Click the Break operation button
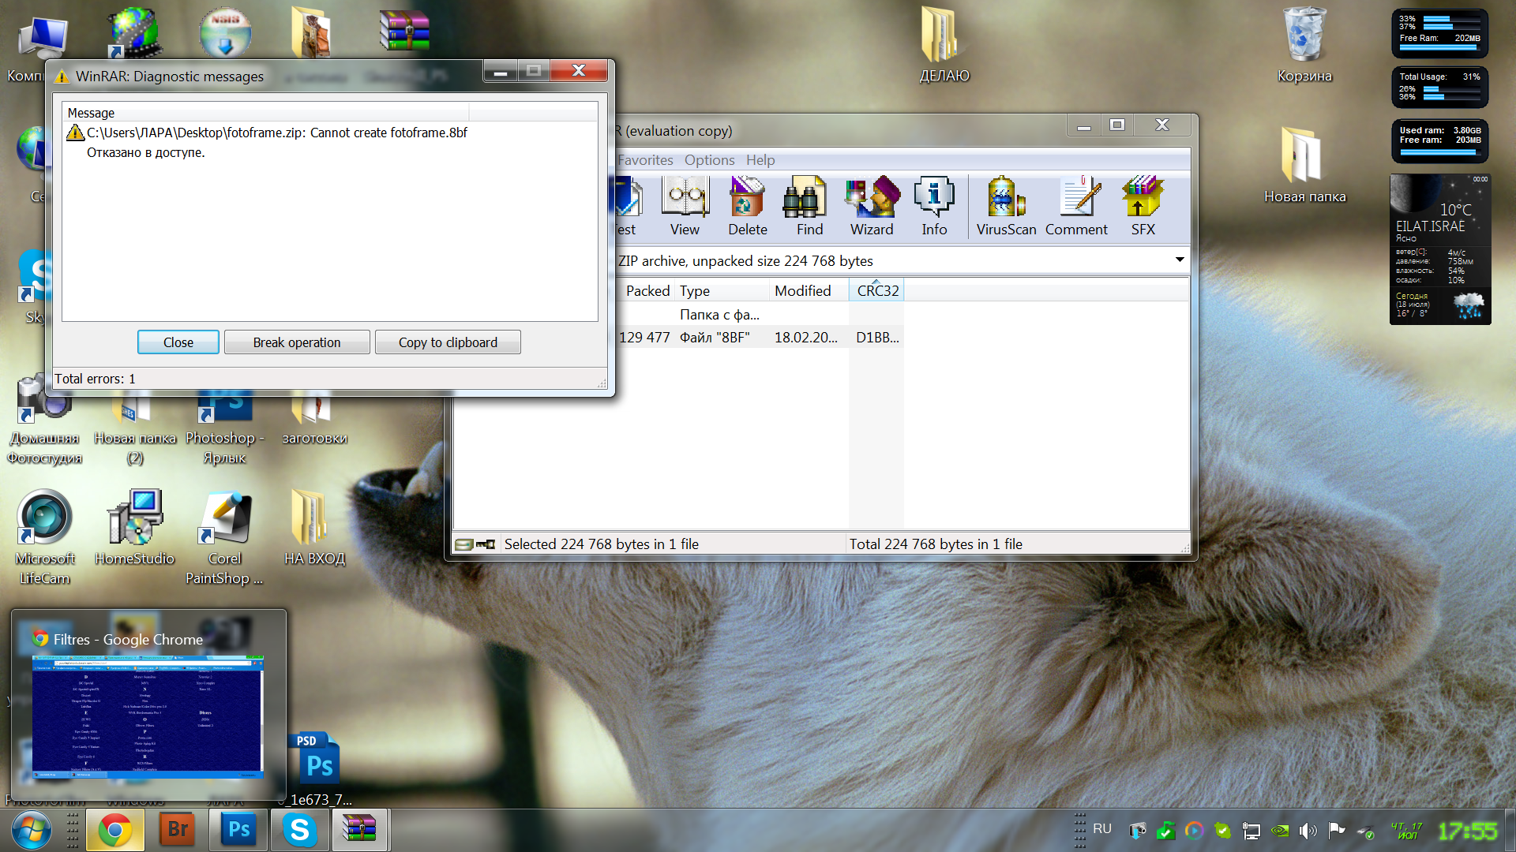Viewport: 1516px width, 852px height. (297, 342)
